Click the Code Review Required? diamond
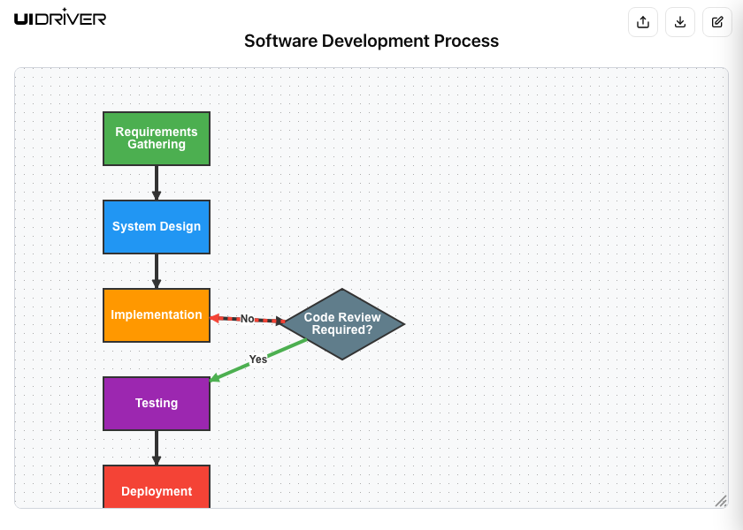Viewport: 743px width, 530px height. click(x=342, y=324)
